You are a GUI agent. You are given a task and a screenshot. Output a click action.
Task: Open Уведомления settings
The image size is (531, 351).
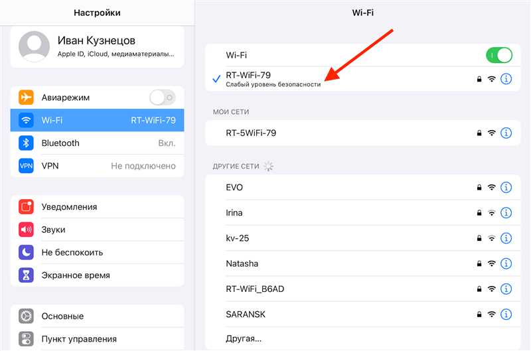point(97,207)
